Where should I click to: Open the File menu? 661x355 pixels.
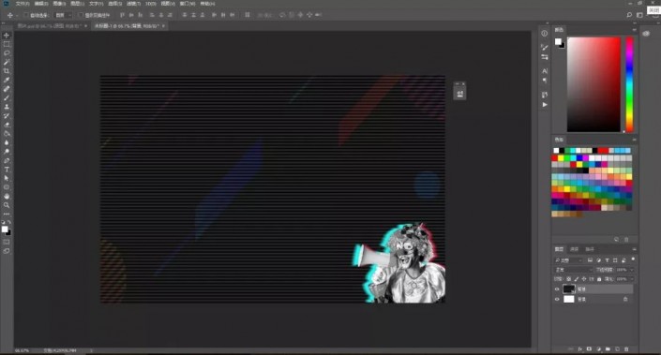click(x=23, y=4)
